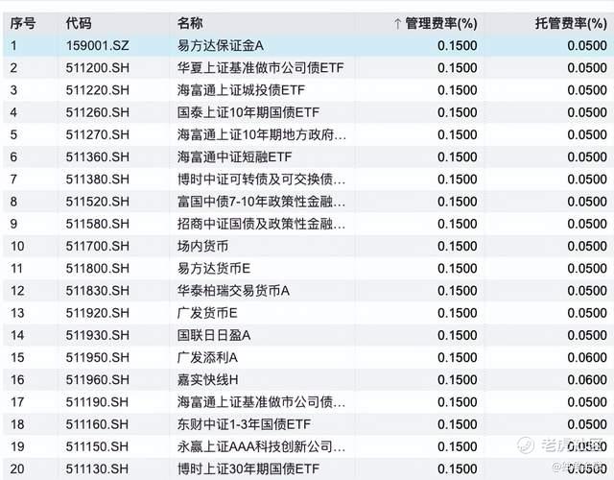Click the watermark logo icon
Image resolution: width=614 pixels, height=480 pixels.
click(x=526, y=445)
